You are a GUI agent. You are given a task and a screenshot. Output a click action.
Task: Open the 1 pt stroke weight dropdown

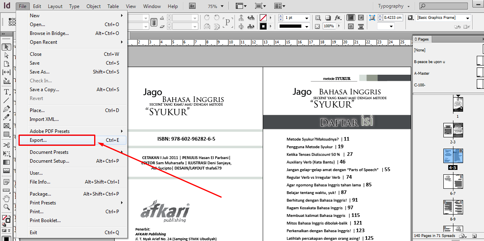pos(307,18)
